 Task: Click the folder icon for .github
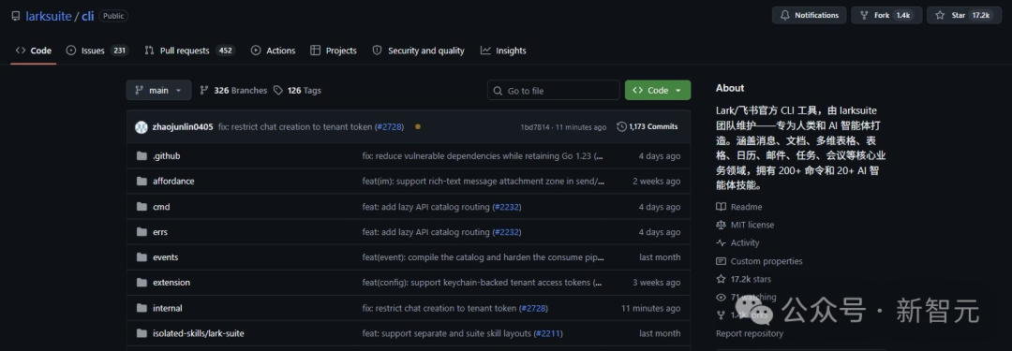click(142, 156)
